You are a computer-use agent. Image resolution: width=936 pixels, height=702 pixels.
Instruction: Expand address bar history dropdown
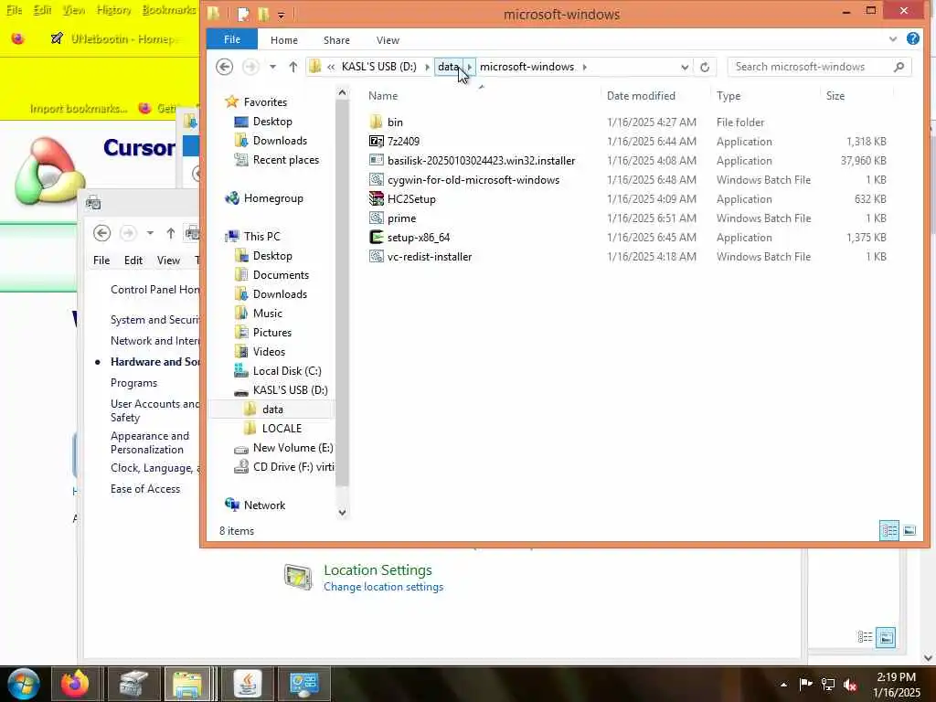[x=685, y=67]
